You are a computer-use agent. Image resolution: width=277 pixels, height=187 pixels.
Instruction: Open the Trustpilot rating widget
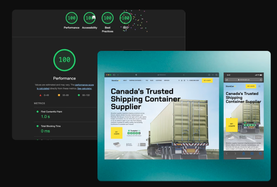pyautogui.click(x=134, y=132)
